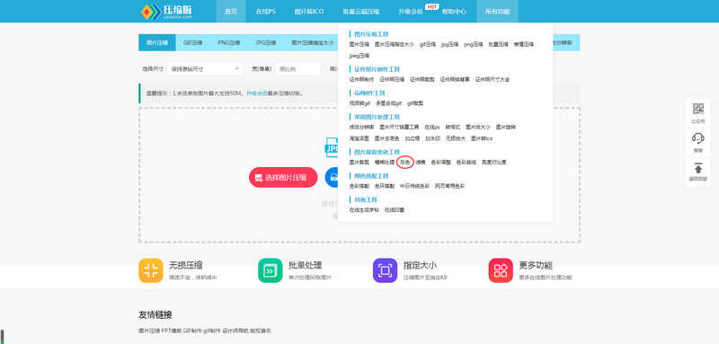Go to 在线PS in the top navigation
The image size is (719, 344).
[266, 12]
